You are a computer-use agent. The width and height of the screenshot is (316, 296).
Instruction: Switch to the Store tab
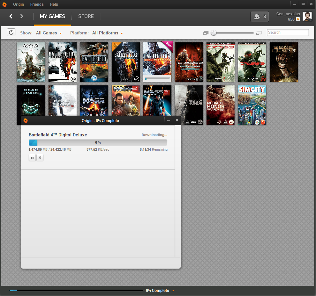pos(86,17)
